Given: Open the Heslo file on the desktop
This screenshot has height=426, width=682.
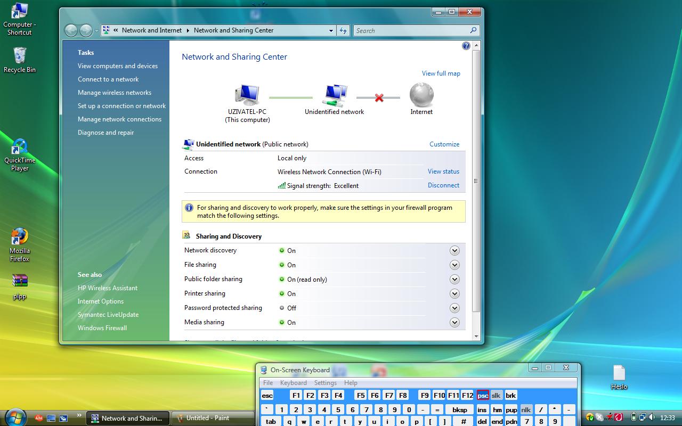Looking at the screenshot, I should point(619,377).
